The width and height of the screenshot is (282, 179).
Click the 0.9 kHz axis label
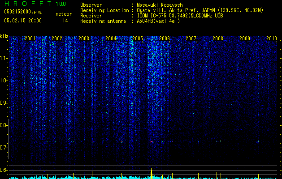pyautogui.click(x=4, y=103)
